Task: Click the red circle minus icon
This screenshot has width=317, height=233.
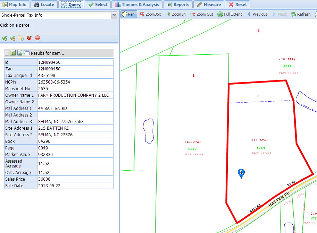Action: (x=37, y=38)
